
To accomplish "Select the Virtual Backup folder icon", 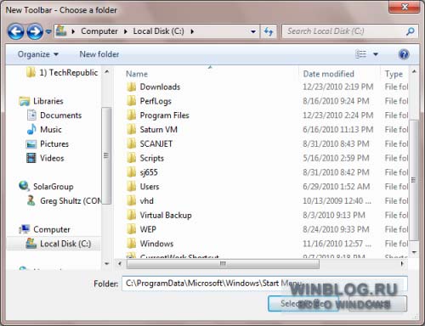I will click(132, 215).
